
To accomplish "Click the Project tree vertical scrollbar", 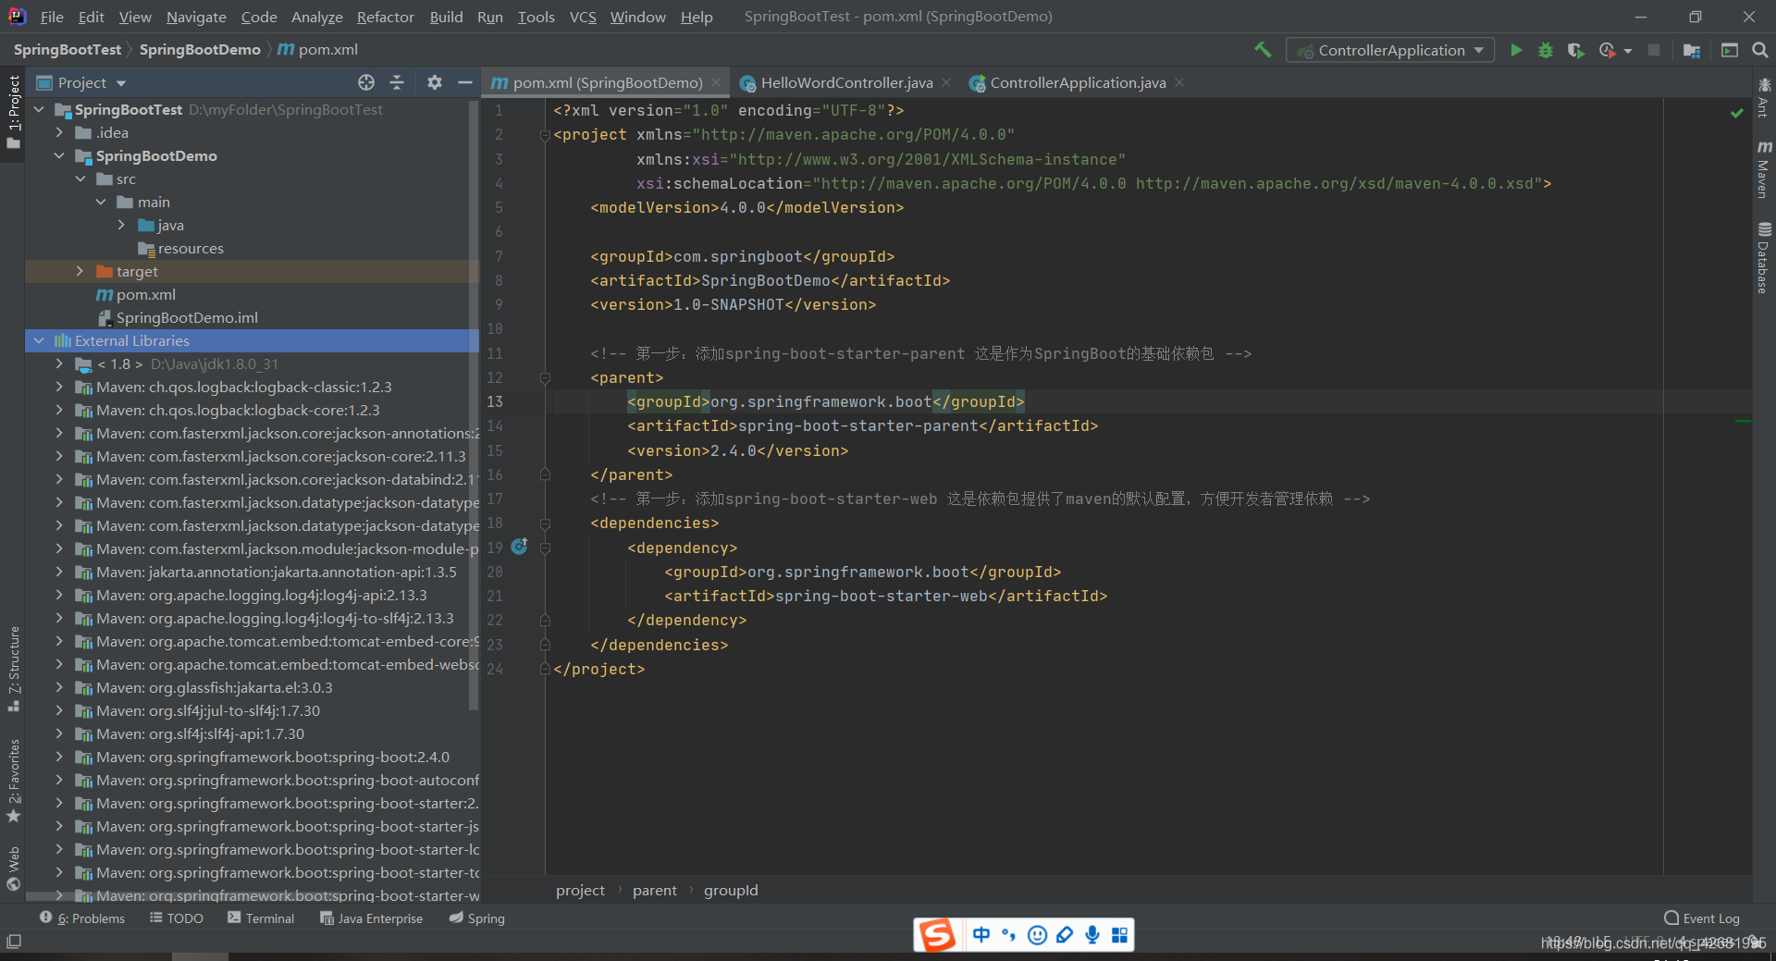I will pos(474,404).
